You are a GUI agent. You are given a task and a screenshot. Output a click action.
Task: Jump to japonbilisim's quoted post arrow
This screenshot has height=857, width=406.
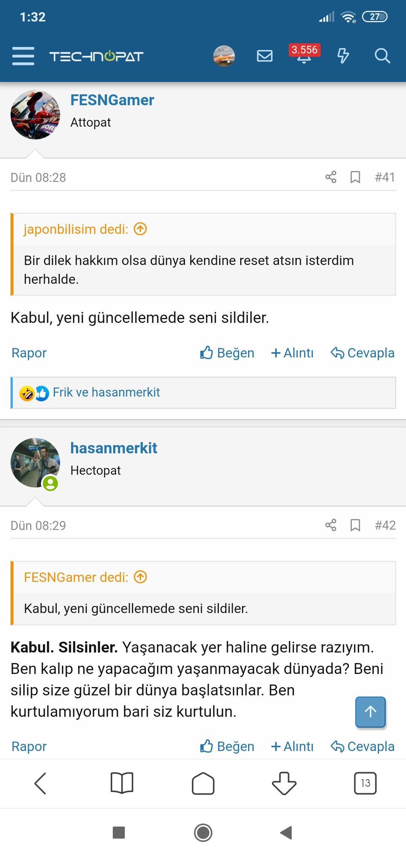click(x=141, y=229)
